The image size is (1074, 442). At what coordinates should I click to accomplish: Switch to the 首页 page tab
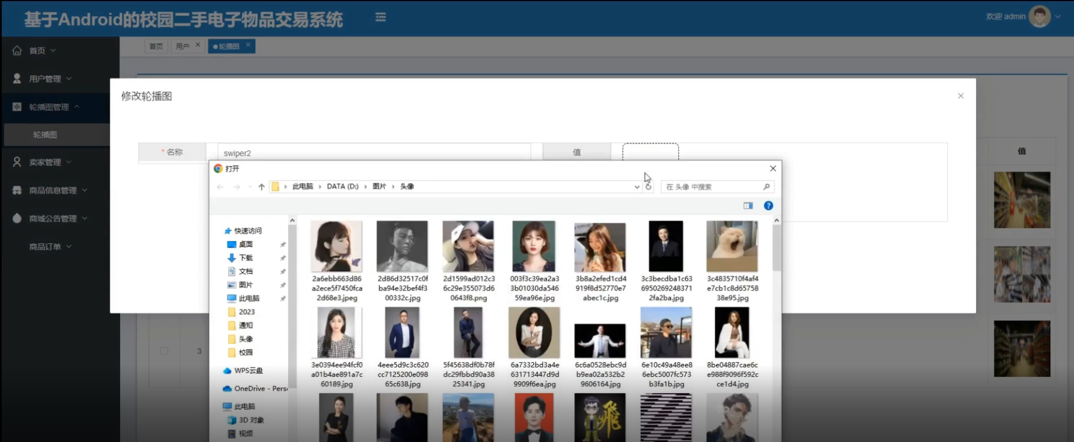[x=156, y=46]
